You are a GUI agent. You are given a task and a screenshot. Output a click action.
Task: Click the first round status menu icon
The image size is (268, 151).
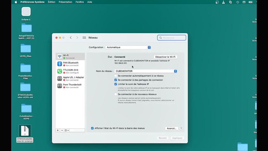coord(217,2)
